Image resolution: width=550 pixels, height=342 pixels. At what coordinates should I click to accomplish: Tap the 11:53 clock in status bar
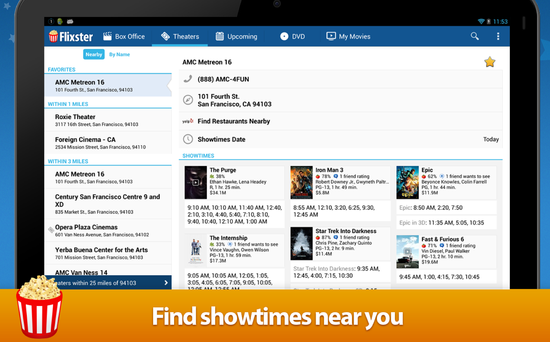click(x=500, y=22)
